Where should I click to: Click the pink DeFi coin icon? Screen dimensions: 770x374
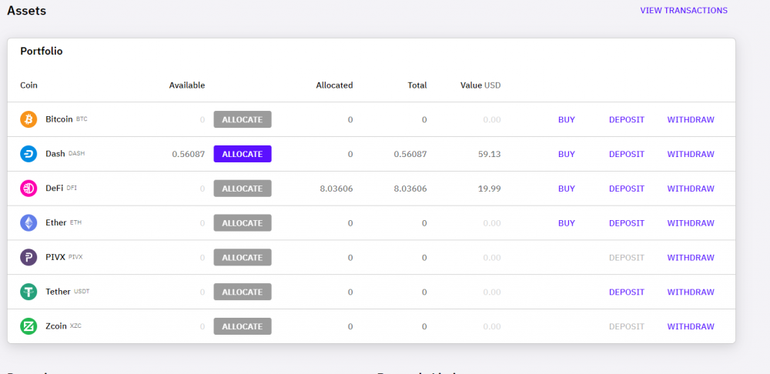[x=28, y=189]
